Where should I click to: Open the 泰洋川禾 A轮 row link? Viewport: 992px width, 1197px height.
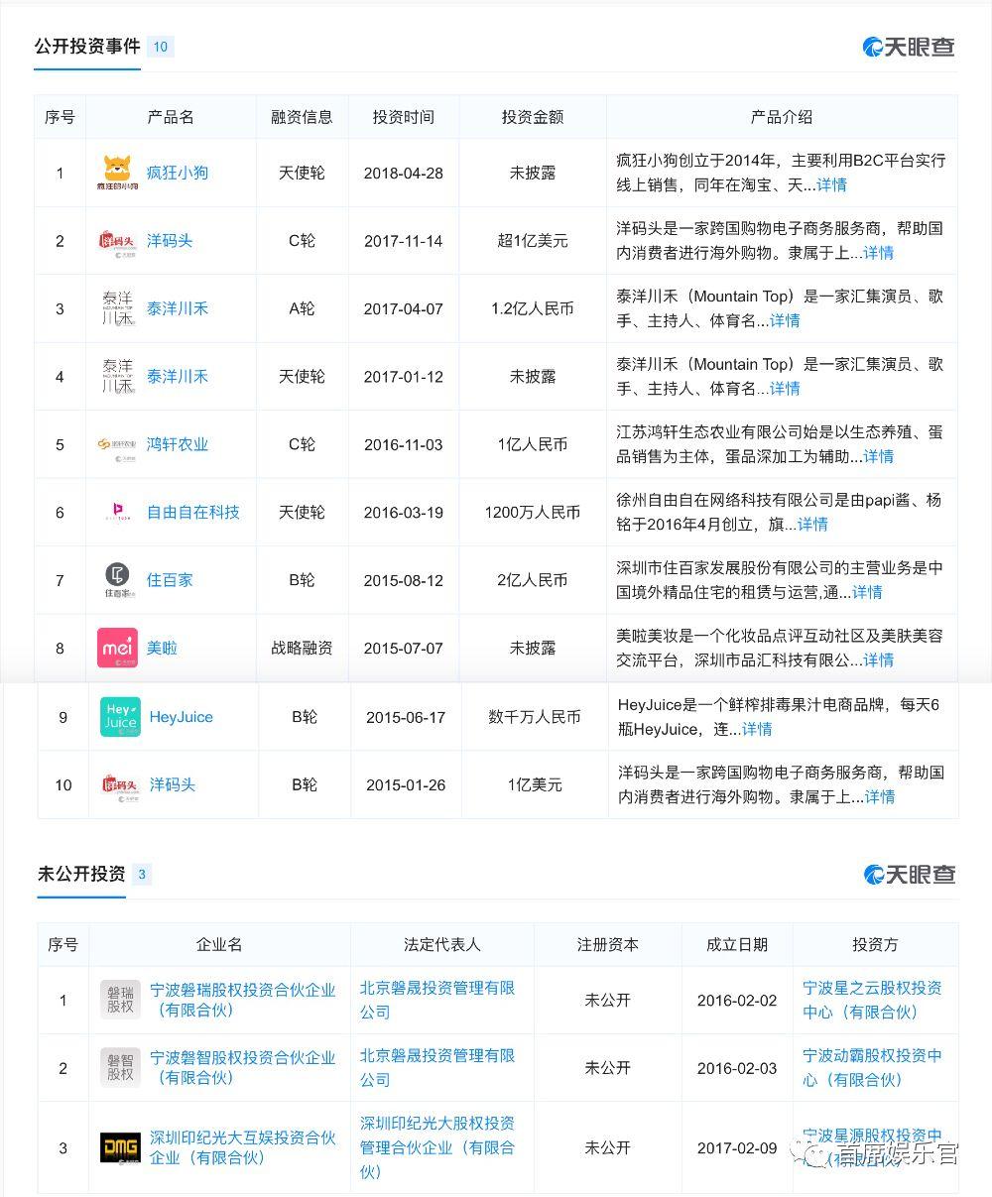point(178,308)
